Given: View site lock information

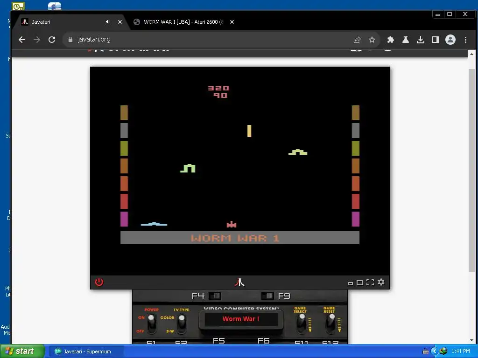Looking at the screenshot, I should [70, 40].
